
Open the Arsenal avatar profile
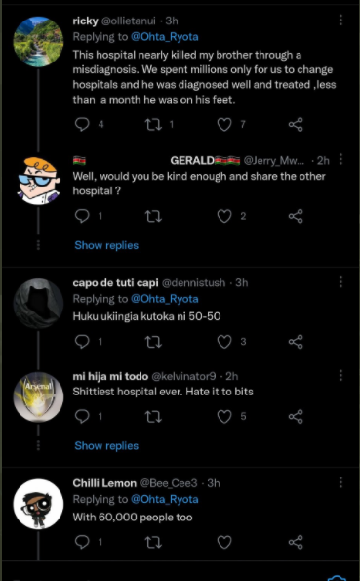(x=38, y=396)
